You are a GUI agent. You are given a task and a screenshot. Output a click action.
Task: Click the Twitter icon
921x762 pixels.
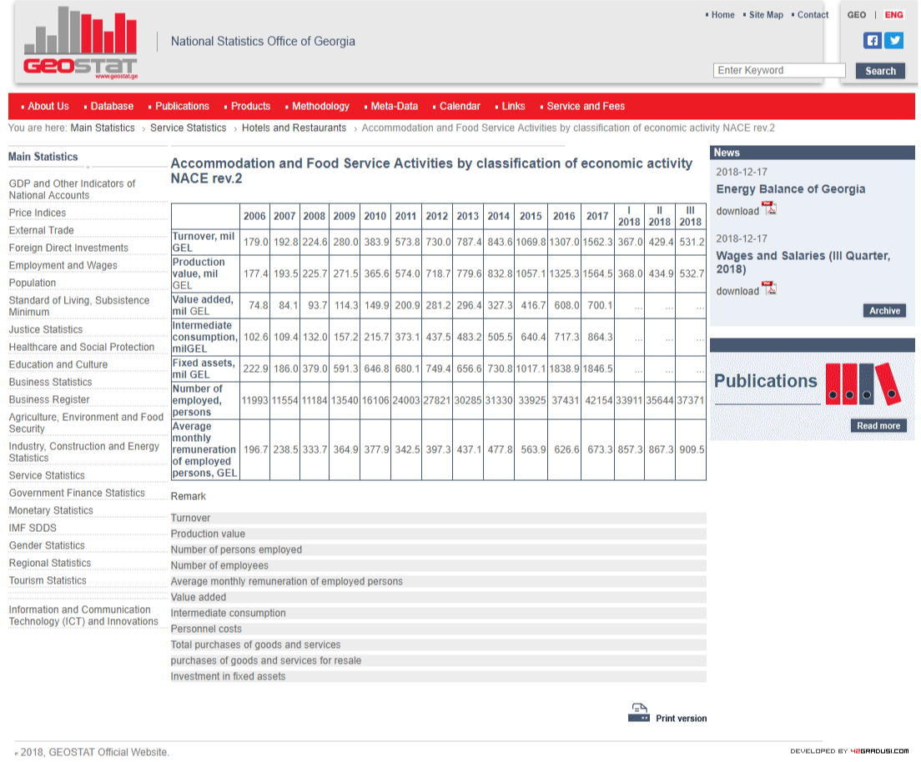point(894,40)
